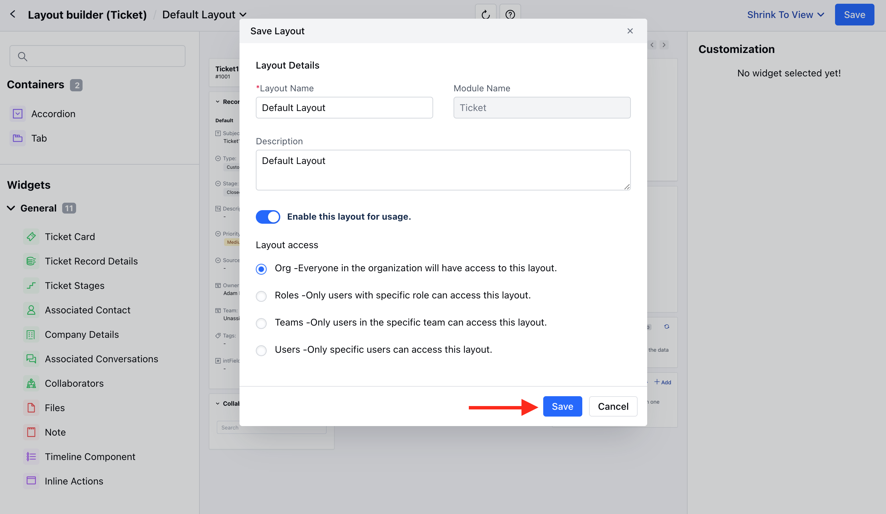886x514 pixels.
Task: Select the Files widget icon
Action: click(x=31, y=407)
